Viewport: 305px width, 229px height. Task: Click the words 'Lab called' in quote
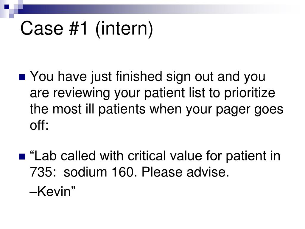[x=63, y=156]
